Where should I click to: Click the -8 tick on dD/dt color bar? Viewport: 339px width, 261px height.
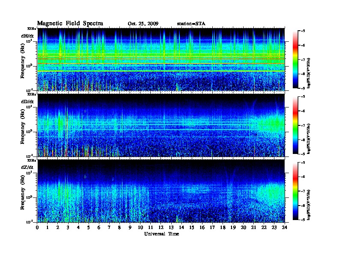[303, 139]
